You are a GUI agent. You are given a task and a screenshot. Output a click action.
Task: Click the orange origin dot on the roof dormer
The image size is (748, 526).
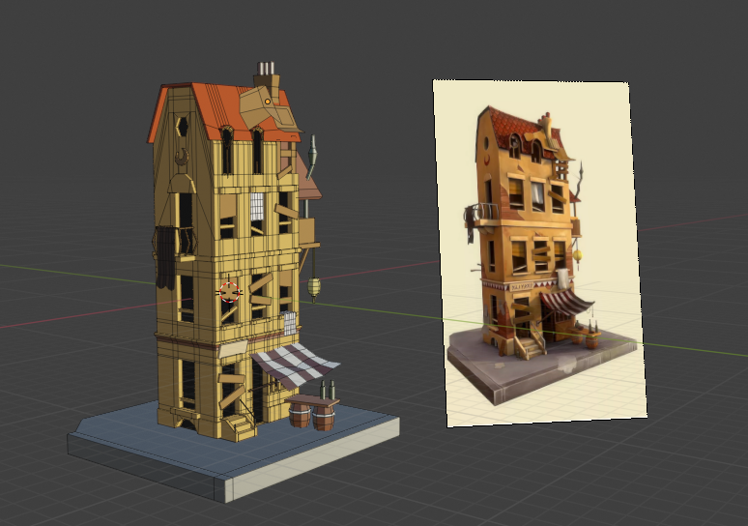tap(268, 102)
